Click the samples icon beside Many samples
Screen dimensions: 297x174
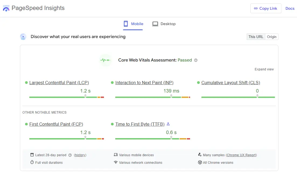pos(200,155)
